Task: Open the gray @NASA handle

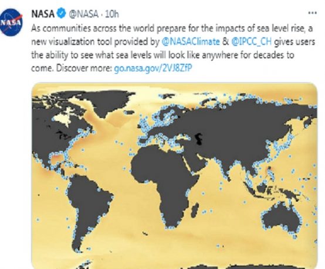Action: (83, 14)
